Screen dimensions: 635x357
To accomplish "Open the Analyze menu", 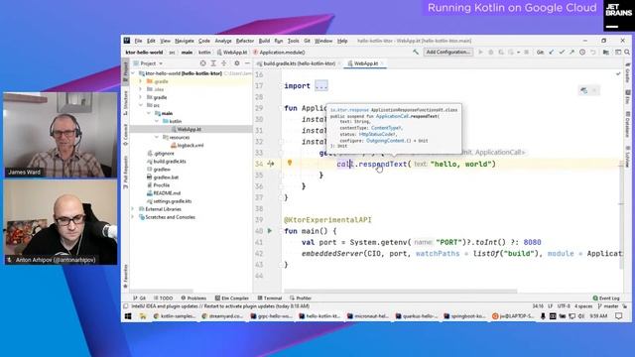I will tap(223, 41).
